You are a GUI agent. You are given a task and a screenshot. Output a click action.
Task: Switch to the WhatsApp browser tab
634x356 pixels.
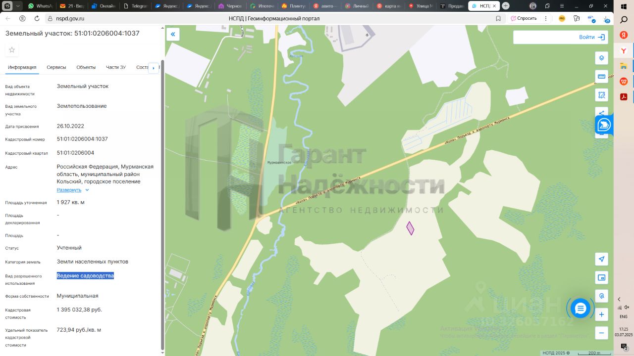[41, 6]
